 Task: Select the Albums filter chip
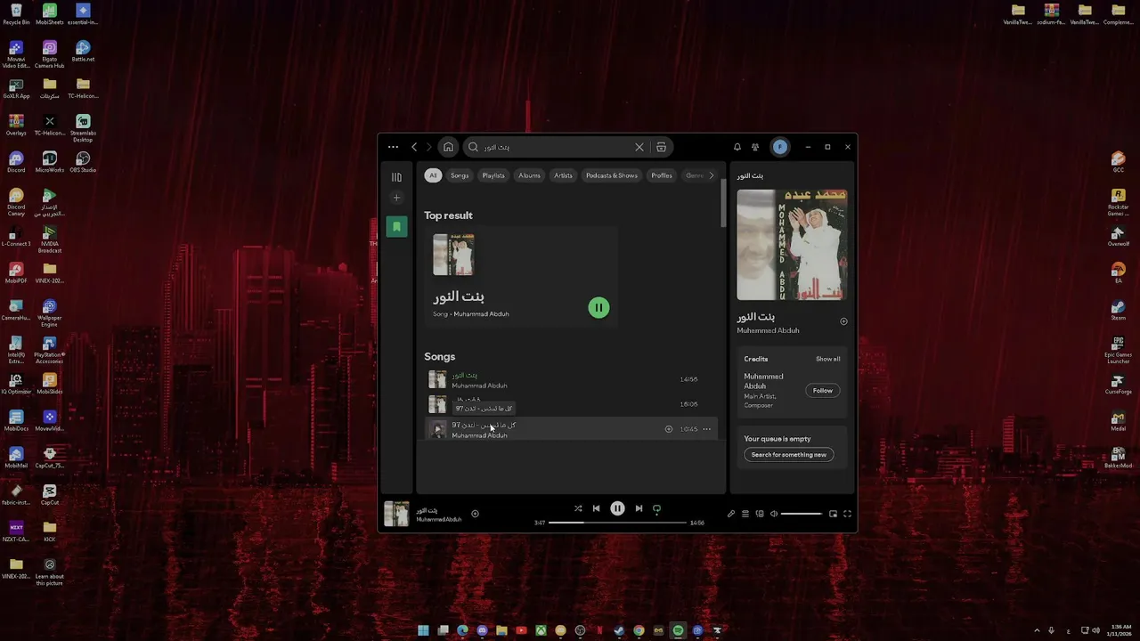point(529,175)
